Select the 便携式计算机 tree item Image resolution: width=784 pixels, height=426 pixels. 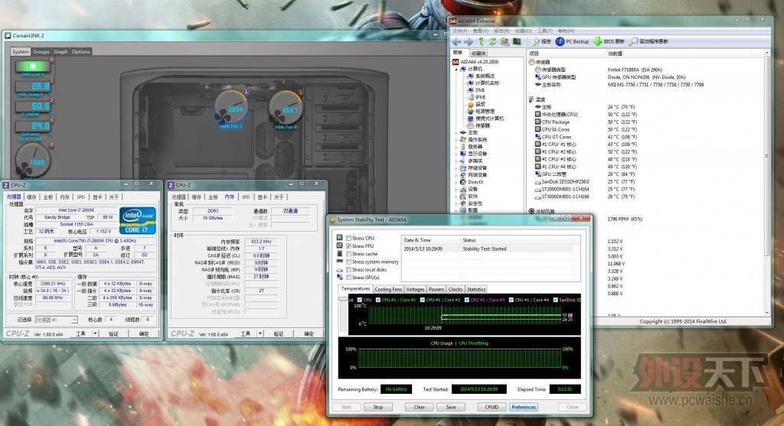(485, 119)
